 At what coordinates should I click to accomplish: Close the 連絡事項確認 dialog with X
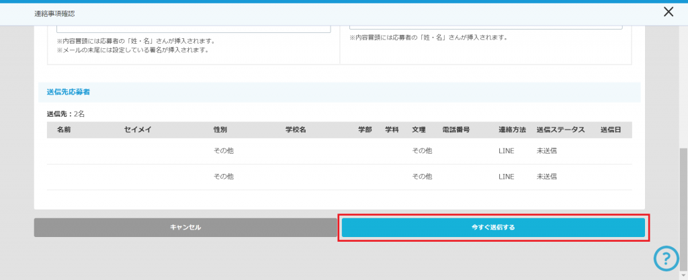tap(668, 12)
